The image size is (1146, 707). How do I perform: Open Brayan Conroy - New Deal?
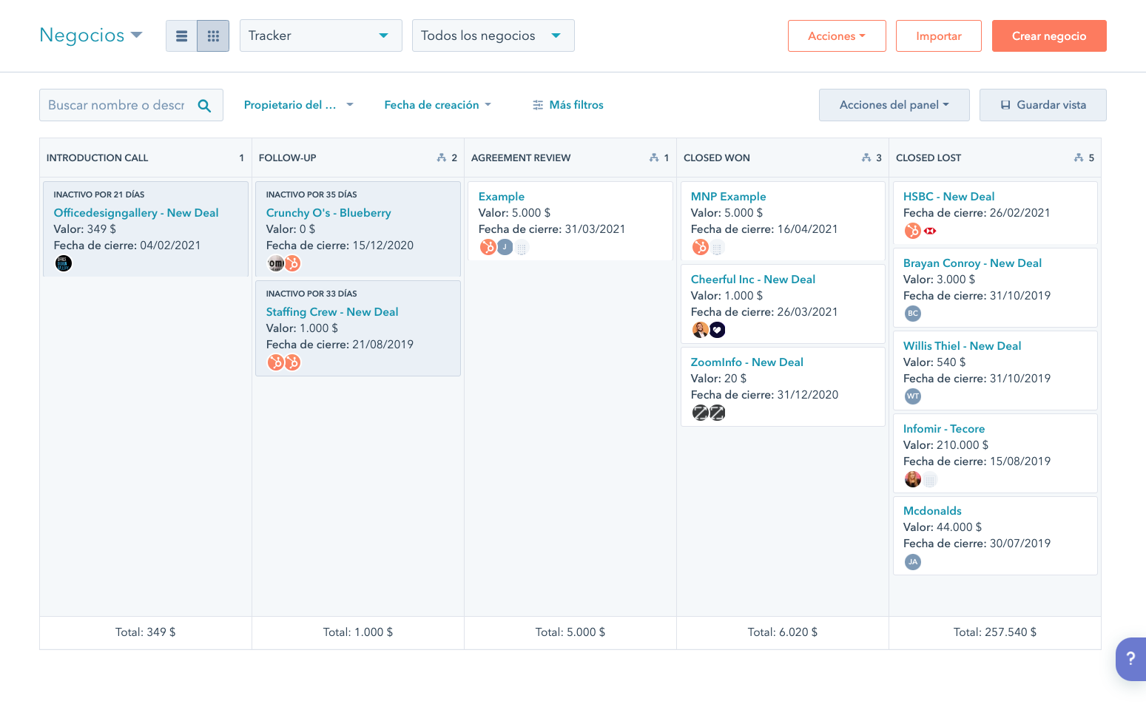pyautogui.click(x=972, y=263)
